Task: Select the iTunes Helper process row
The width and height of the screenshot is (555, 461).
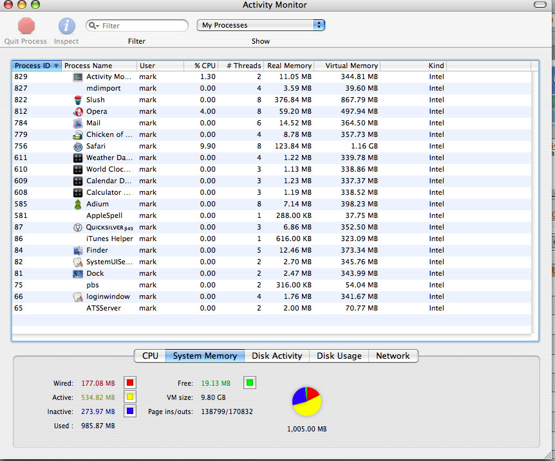Action: coord(272,239)
